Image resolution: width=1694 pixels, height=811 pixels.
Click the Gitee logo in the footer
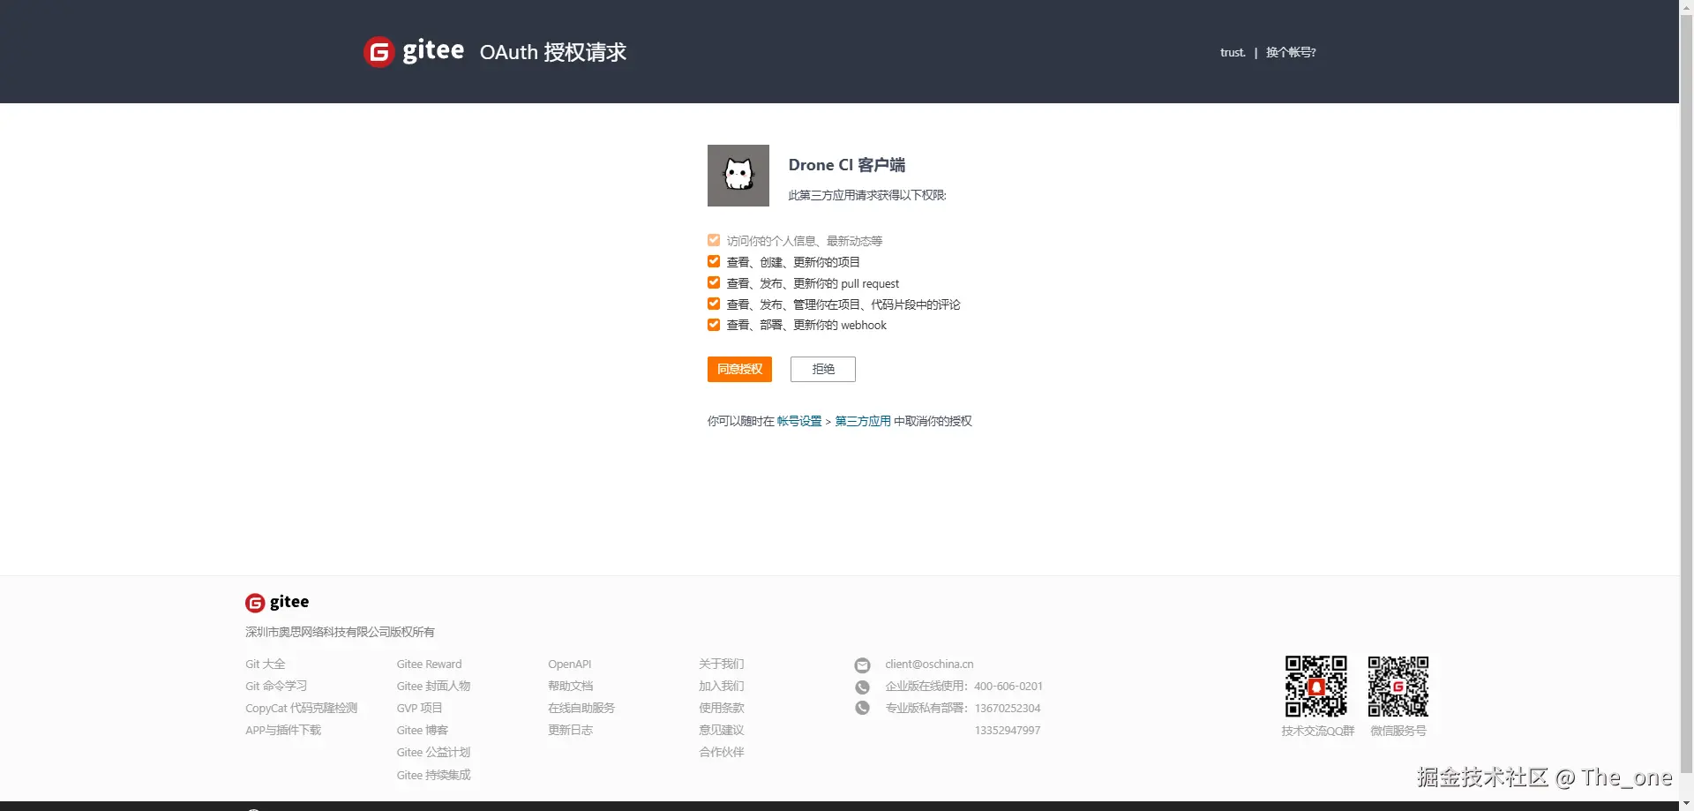pyautogui.click(x=277, y=602)
